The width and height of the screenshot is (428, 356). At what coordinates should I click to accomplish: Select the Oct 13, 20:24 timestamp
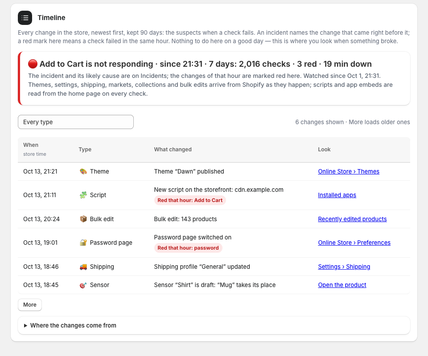[x=41, y=219]
